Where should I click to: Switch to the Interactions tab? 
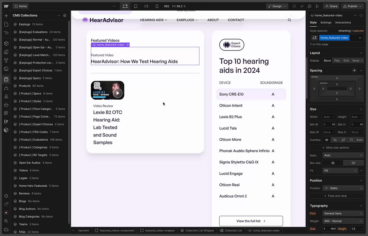[343, 22]
